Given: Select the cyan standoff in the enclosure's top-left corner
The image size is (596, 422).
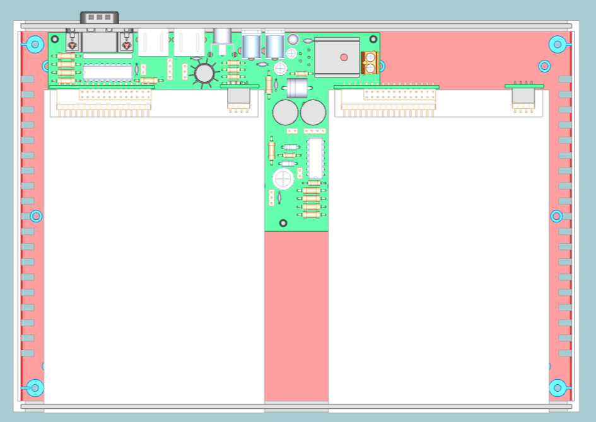Looking at the screenshot, I should click(34, 44).
